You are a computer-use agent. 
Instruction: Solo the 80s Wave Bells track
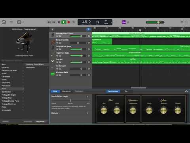click(x=60, y=75)
